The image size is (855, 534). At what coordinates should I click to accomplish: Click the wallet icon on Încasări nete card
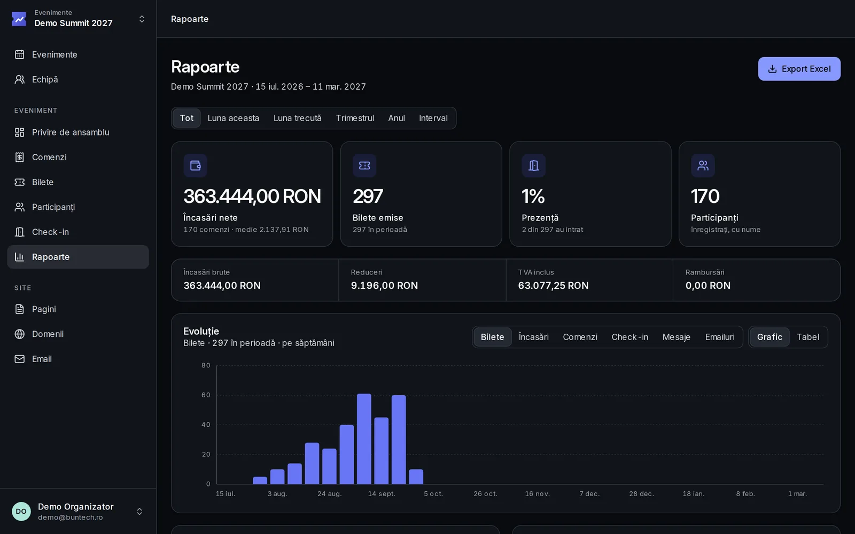tap(196, 166)
